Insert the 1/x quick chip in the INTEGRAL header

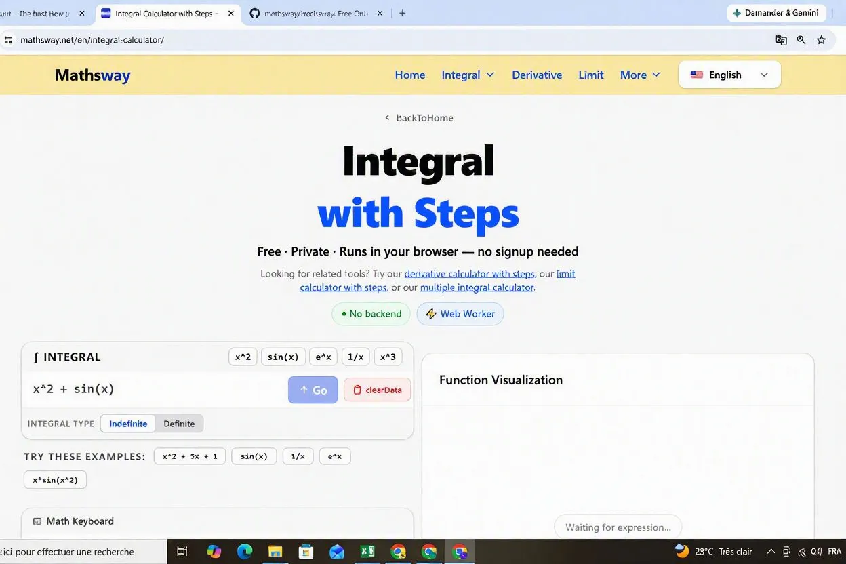[355, 357]
